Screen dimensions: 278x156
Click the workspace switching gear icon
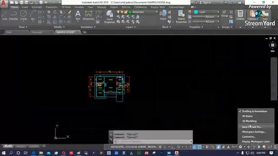tap(240, 147)
